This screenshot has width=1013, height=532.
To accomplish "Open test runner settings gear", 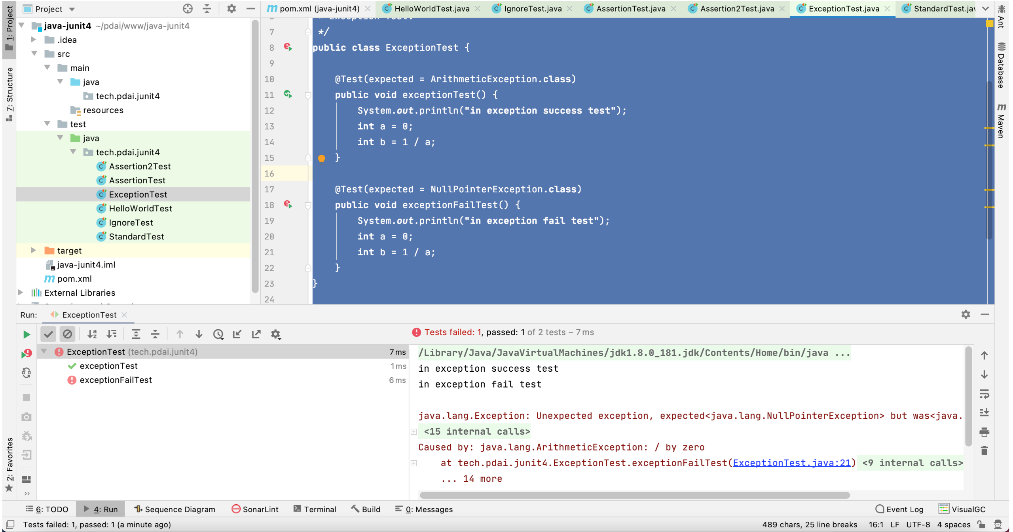I will point(276,334).
